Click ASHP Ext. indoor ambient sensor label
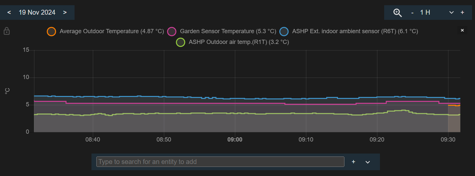The height and width of the screenshot is (176, 475). click(x=355, y=31)
